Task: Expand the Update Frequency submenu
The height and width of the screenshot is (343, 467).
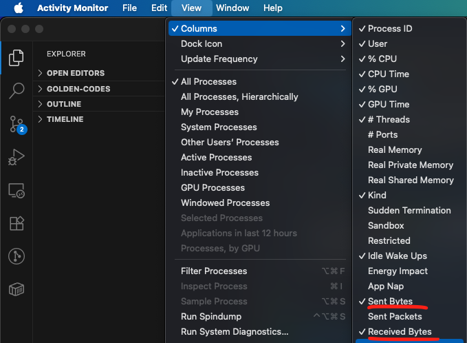Action: click(260, 59)
